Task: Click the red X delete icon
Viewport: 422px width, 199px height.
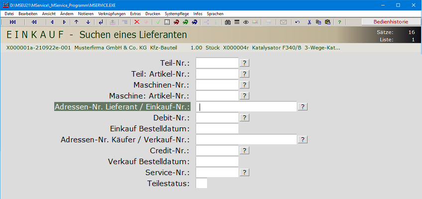Action: (137, 22)
